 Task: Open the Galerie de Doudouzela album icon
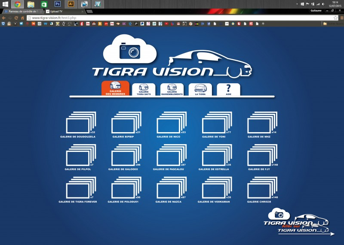[80, 123]
